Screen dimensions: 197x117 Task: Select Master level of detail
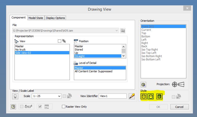pyautogui.click(x=100, y=68)
